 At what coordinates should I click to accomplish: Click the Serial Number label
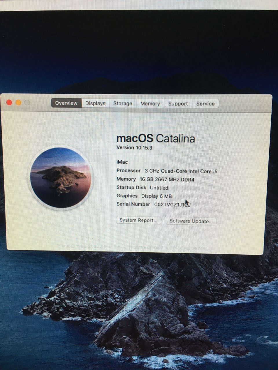click(133, 204)
